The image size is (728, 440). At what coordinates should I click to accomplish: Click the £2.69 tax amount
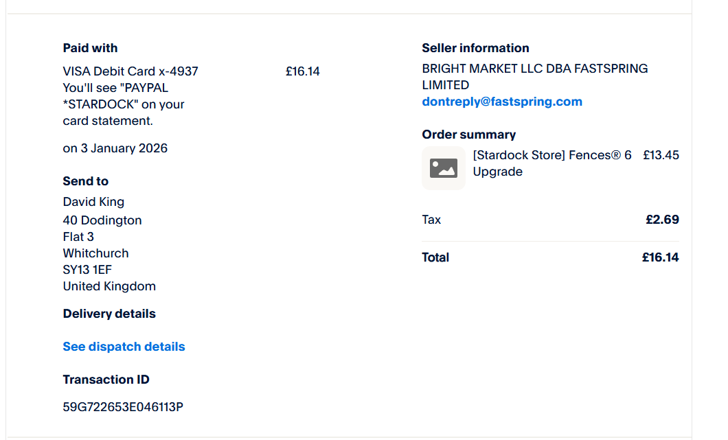tap(662, 220)
